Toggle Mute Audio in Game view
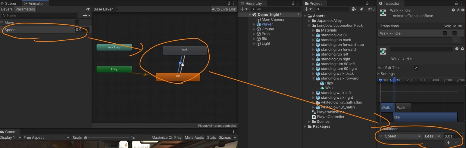This screenshot has height=148, width=466. click(195, 137)
